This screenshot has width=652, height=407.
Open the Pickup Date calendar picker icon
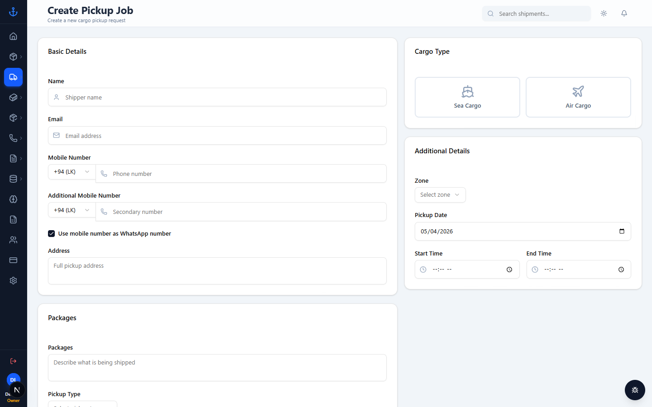(622, 231)
